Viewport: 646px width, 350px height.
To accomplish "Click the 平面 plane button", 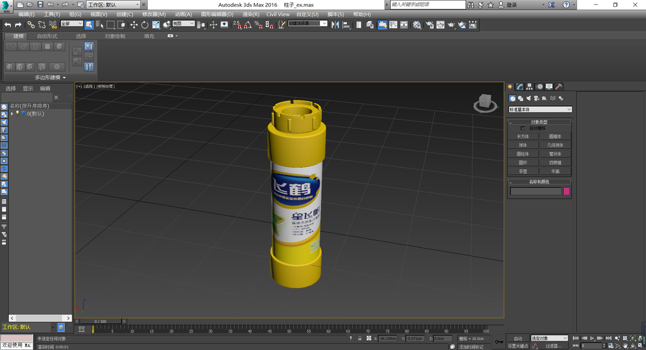I will click(555, 171).
